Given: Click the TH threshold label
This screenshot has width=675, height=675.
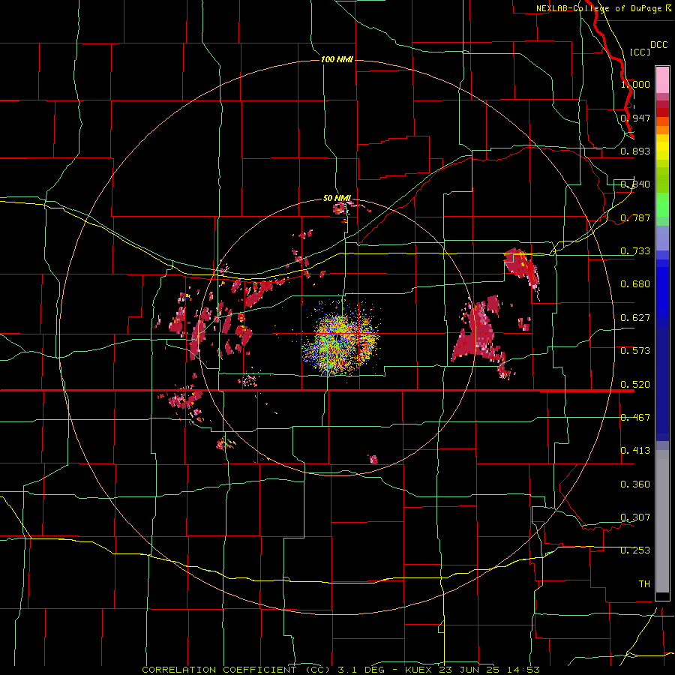Looking at the screenshot, I should [x=644, y=584].
